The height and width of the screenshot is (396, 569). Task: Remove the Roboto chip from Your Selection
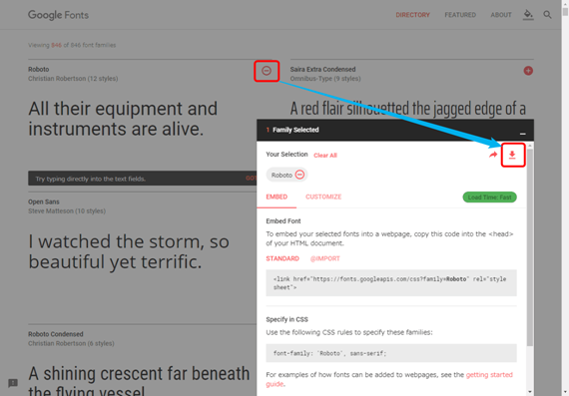click(299, 175)
